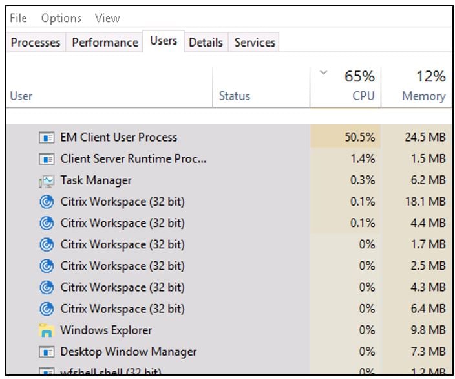Click the Task Manager process icon
The width and height of the screenshot is (455, 379).
click(46, 181)
